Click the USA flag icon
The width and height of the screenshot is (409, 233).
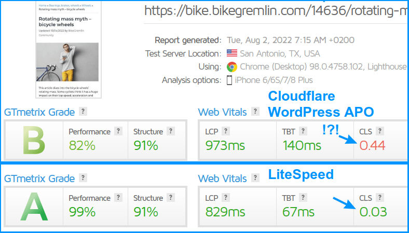pyautogui.click(x=231, y=53)
